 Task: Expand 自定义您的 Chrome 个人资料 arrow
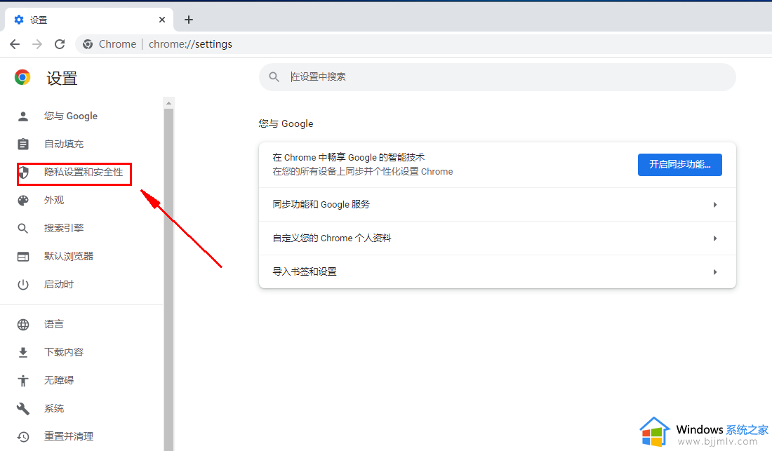tap(715, 238)
